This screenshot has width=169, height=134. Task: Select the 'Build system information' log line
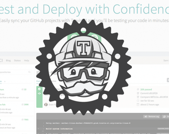[x=59, y=129]
